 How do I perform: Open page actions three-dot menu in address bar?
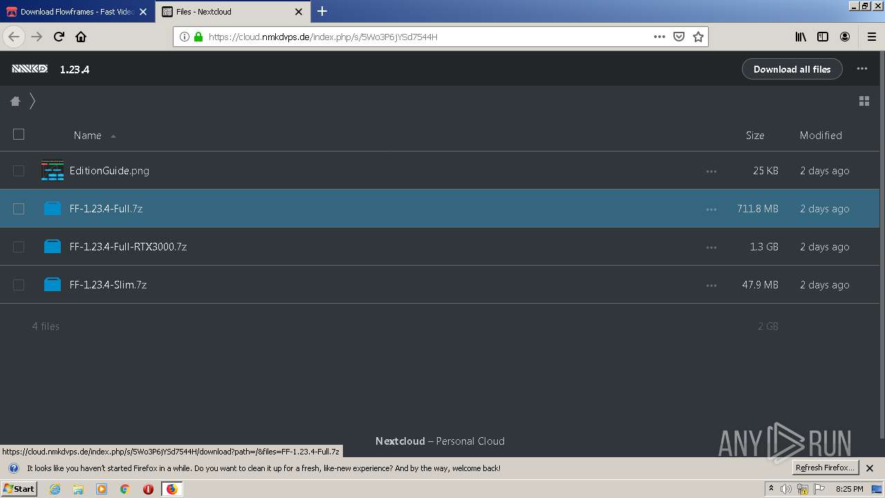click(x=660, y=37)
